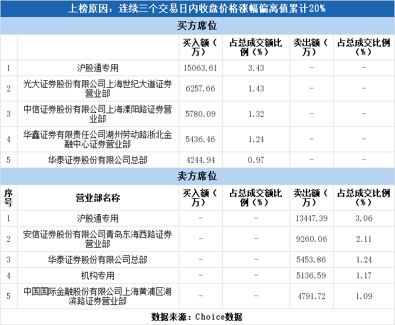The height and width of the screenshot is (325, 395).
Task: Click the sell amount 4791.72
Action: (311, 296)
